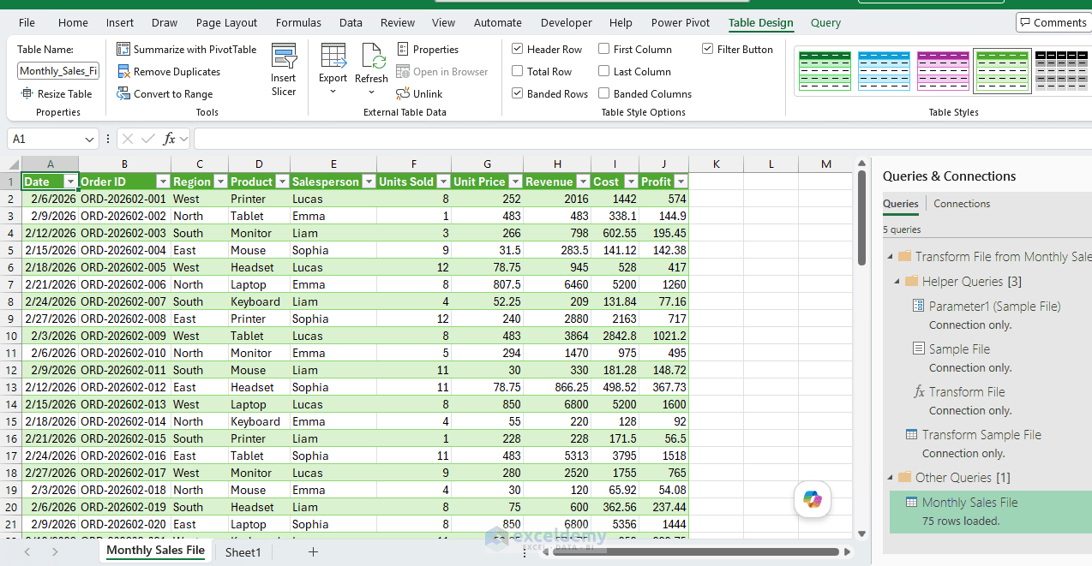Click the Remove Duplicates icon
The width and height of the screenshot is (1092, 566).
tap(123, 72)
